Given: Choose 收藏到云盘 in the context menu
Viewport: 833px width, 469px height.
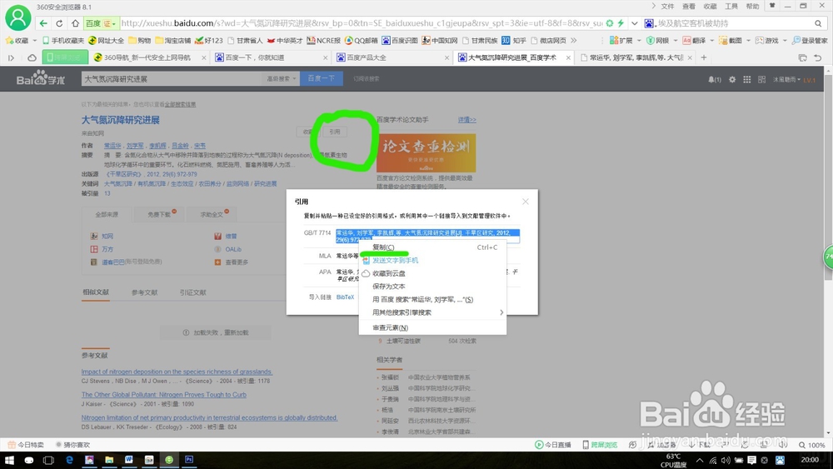Looking at the screenshot, I should tap(432, 273).
